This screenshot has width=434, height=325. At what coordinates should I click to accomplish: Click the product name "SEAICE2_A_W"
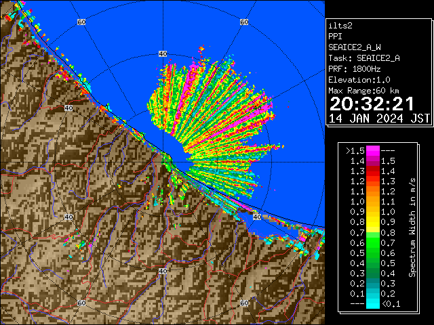[354, 47]
